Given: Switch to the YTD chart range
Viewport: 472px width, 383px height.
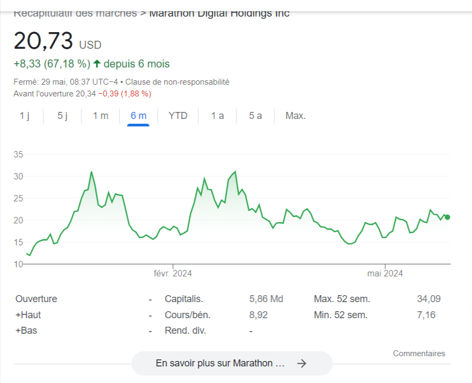Looking at the screenshot, I should point(178,116).
